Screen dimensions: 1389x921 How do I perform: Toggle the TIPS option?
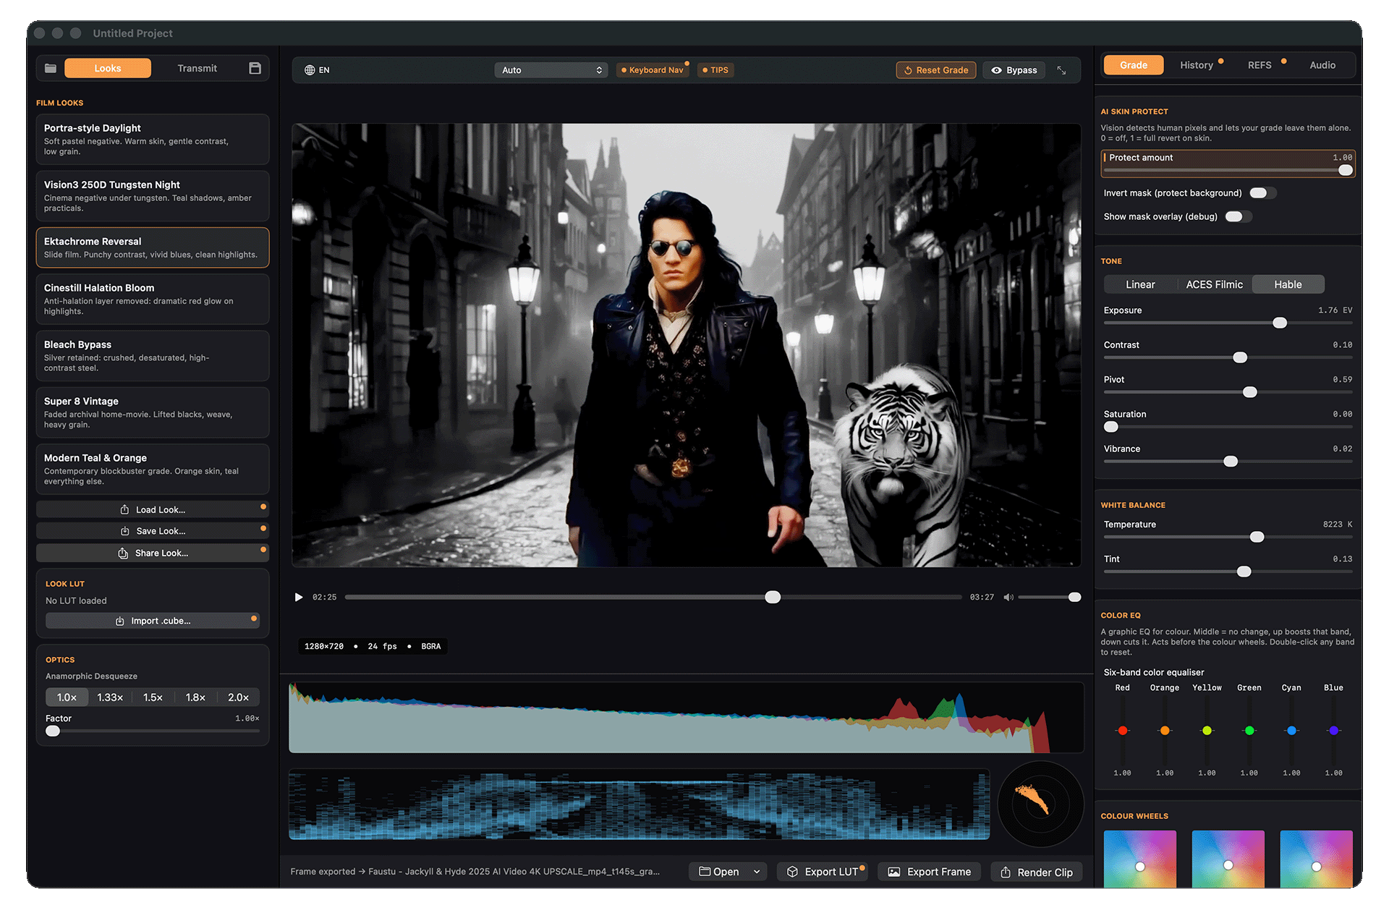(715, 70)
